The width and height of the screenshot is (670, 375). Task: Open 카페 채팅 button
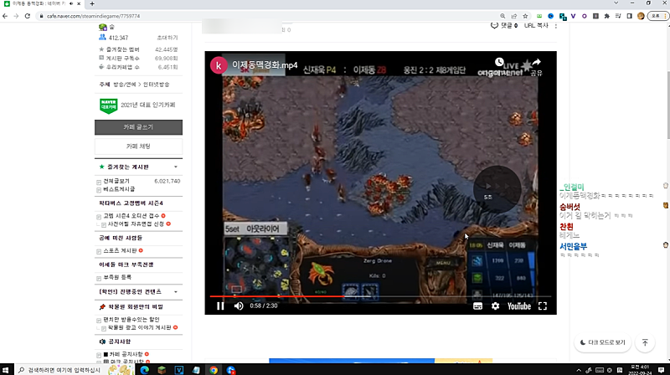click(138, 146)
